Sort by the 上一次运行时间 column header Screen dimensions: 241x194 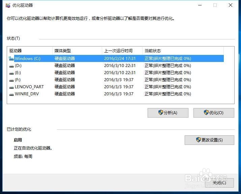[x=122, y=51]
